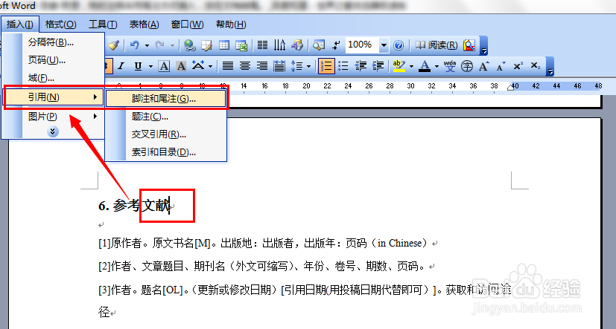This screenshot has width=616, height=329.
Task: Choose 分隔符(B)... from Insert menu
Action: (x=54, y=42)
